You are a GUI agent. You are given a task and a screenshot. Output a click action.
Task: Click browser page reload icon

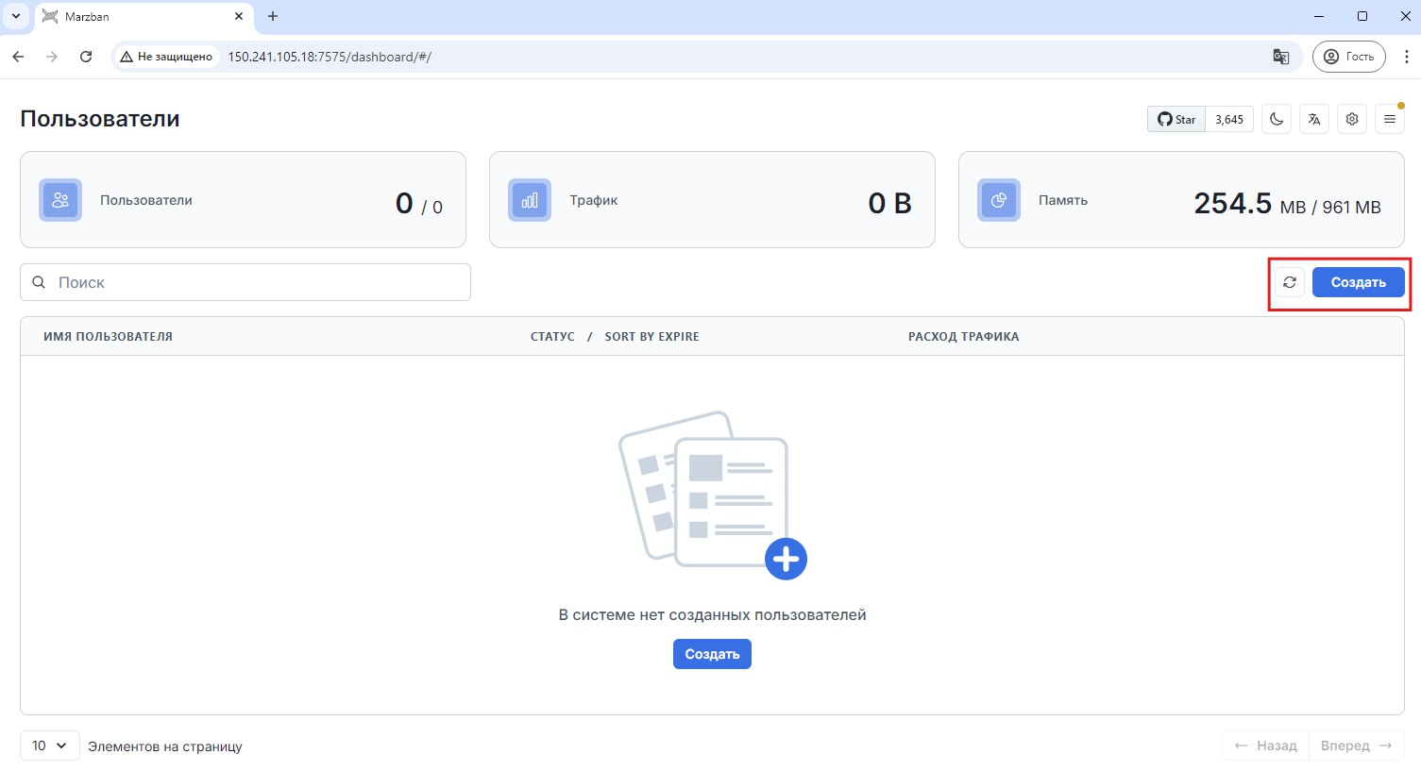(86, 57)
